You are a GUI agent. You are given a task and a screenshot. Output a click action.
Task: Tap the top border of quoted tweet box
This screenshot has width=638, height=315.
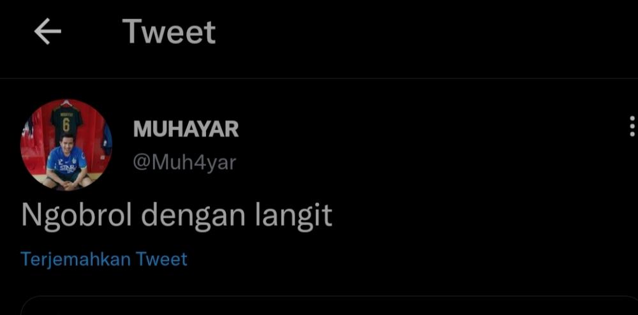click(x=329, y=297)
